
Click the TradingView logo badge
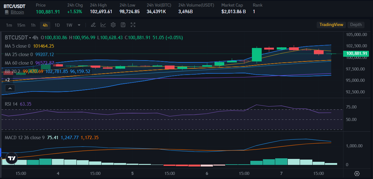click(11, 158)
